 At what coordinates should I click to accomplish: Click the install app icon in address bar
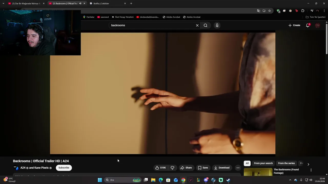click(264, 11)
